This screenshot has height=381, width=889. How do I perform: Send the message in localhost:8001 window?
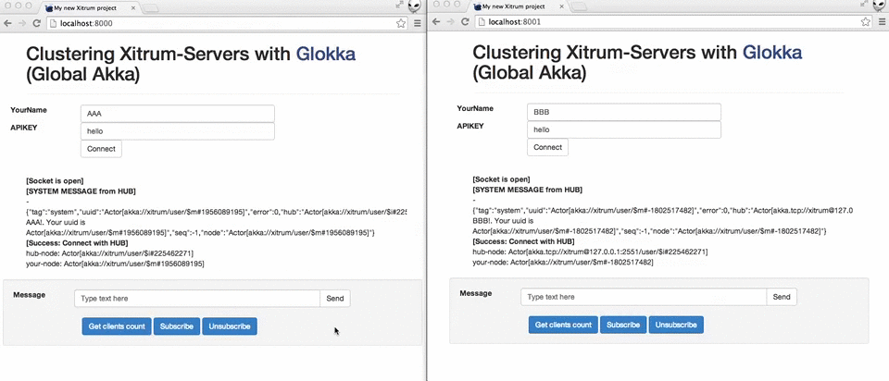click(x=782, y=297)
